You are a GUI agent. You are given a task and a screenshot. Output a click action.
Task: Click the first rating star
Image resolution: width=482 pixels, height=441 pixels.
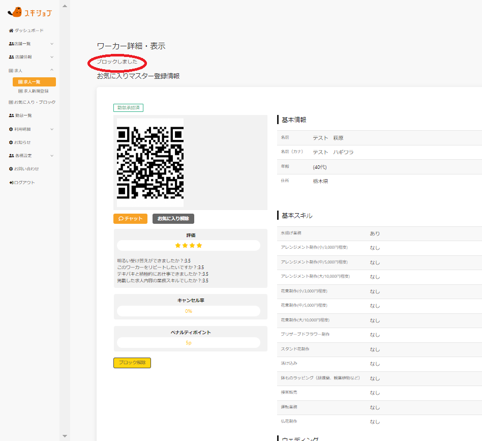coord(177,245)
